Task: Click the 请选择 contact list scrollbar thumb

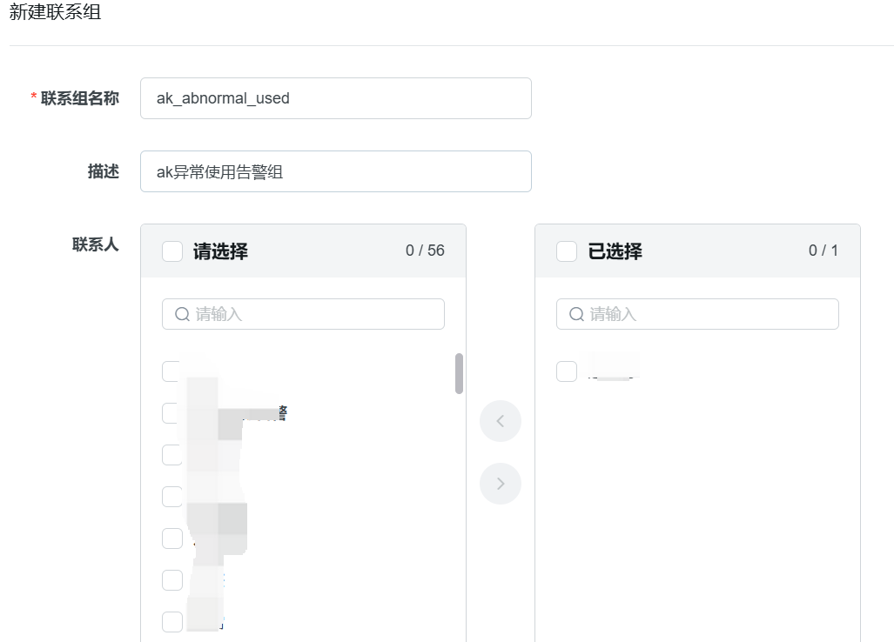Action: point(459,373)
